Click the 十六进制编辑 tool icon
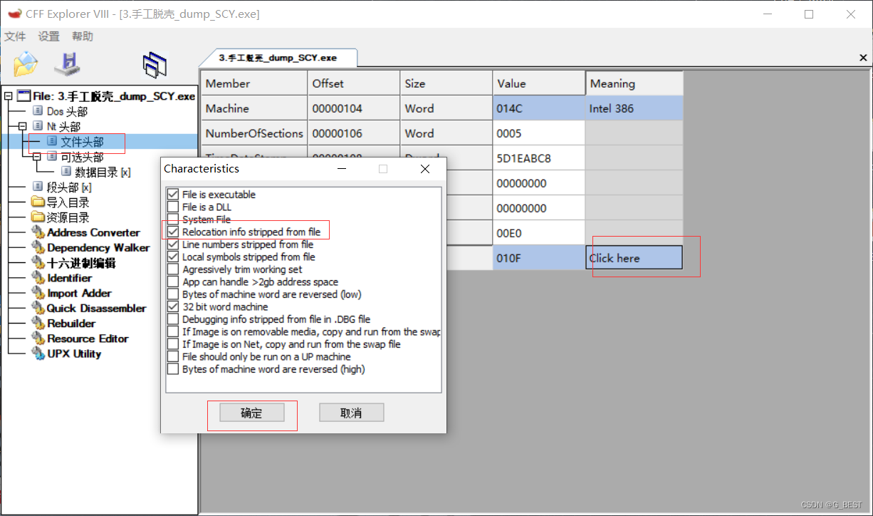This screenshot has height=516, width=873. 38,263
